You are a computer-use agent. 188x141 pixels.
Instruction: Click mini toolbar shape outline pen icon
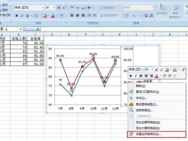pyautogui.click(x=175, y=70)
